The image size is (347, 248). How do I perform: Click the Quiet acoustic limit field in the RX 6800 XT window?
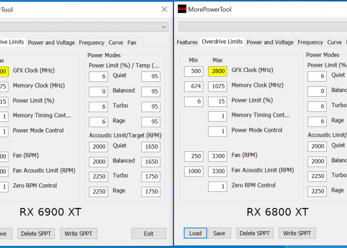click(x=317, y=146)
